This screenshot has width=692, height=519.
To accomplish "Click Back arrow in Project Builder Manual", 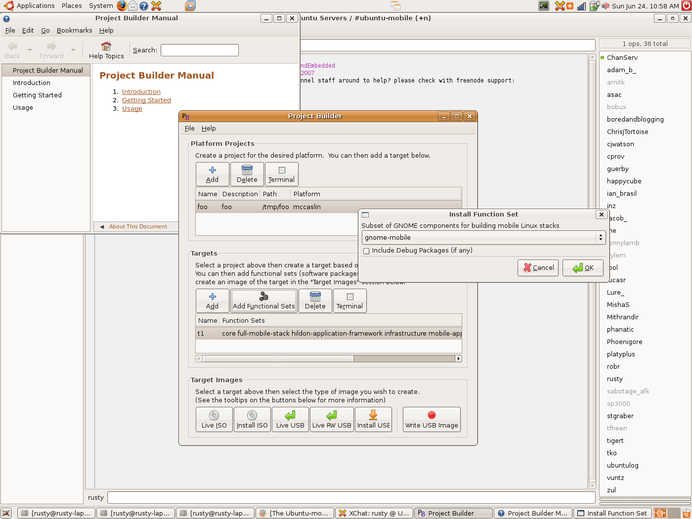I will pos(13,50).
